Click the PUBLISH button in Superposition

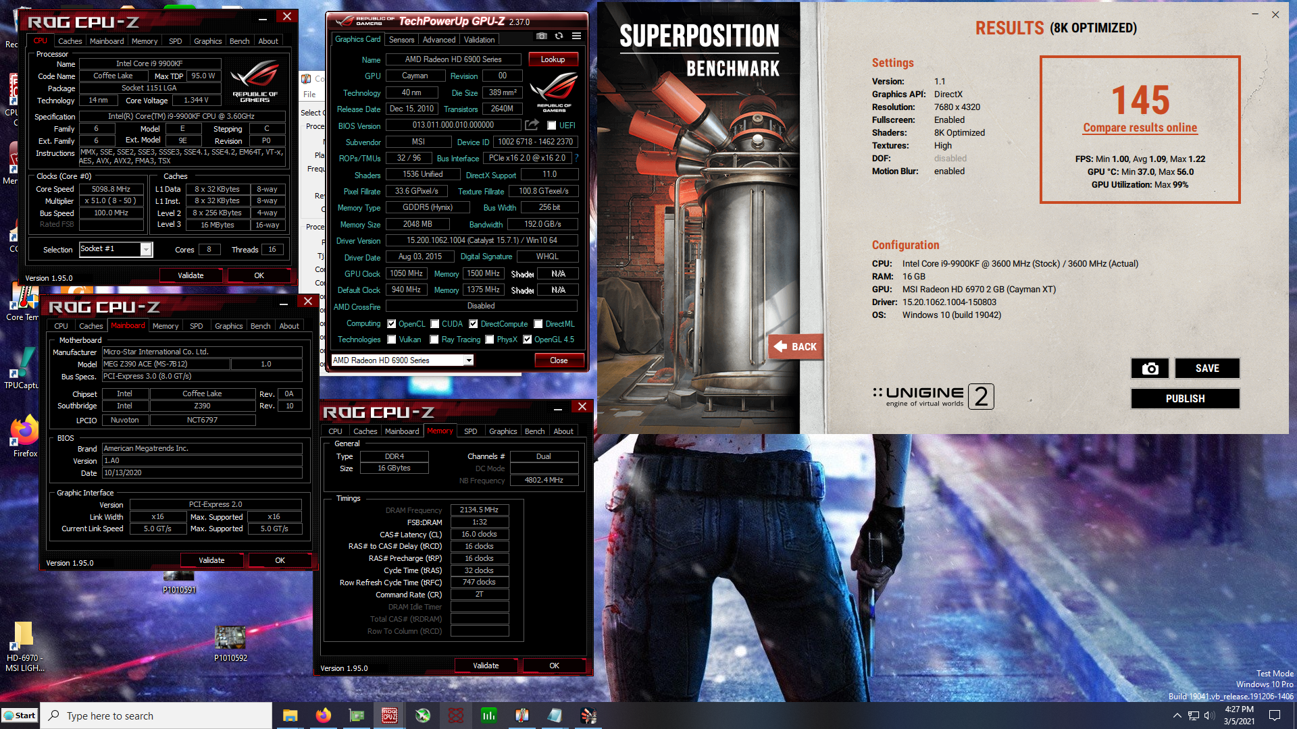coord(1185,398)
